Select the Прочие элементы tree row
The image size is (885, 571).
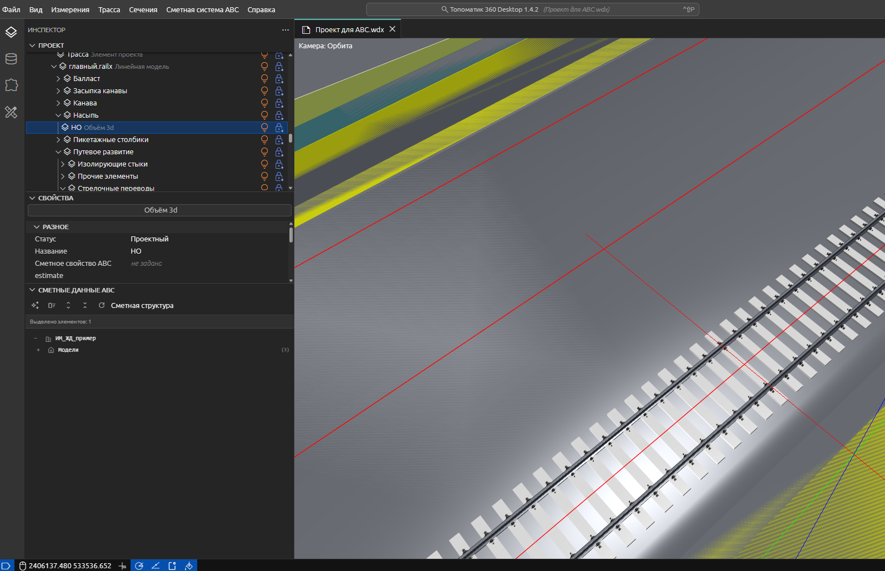(157, 176)
